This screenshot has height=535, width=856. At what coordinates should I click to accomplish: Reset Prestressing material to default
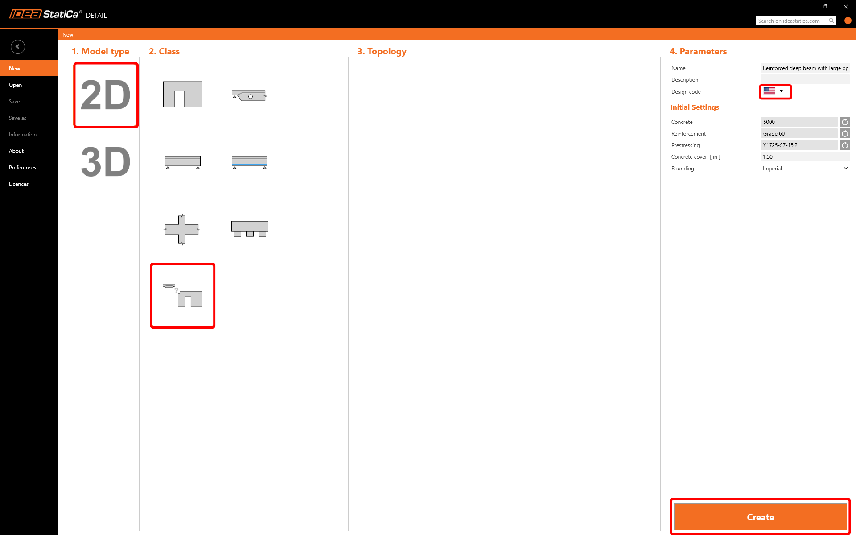click(844, 145)
